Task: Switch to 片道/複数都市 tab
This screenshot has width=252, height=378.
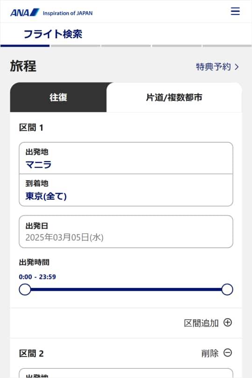Action: coord(174,97)
